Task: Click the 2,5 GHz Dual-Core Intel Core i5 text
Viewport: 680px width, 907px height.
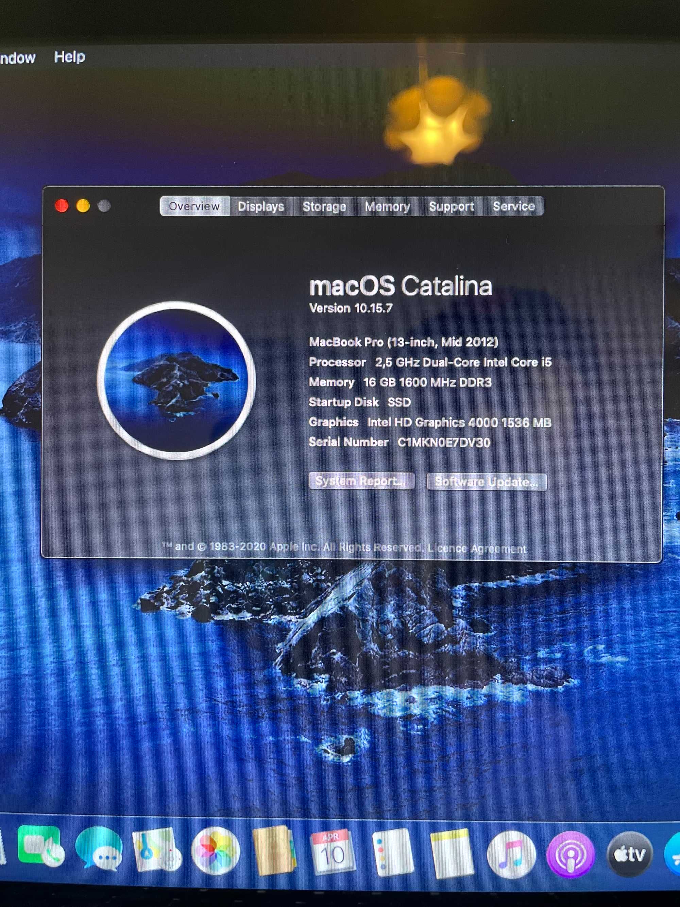Action: (x=463, y=362)
